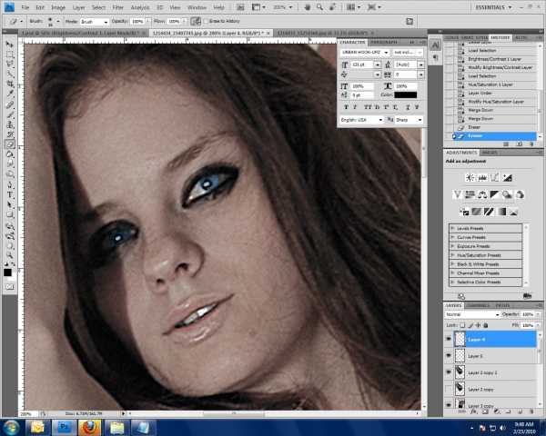Add layer style using fx icon
546x436 pixels.
474,411
